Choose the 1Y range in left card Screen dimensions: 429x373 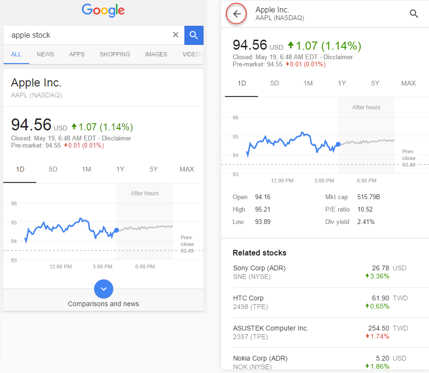120,169
